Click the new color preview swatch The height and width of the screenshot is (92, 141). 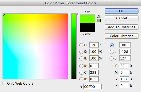[87, 19]
